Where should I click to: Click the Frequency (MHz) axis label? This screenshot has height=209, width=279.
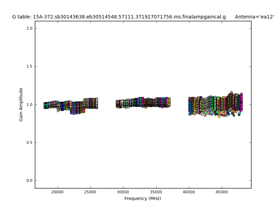143,199
